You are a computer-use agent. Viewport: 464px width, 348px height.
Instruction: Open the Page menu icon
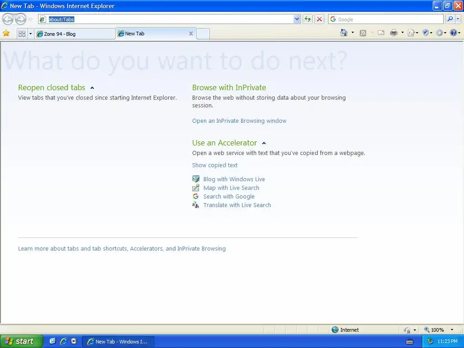pyautogui.click(x=412, y=33)
